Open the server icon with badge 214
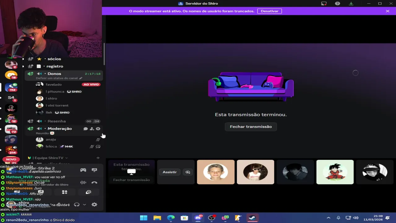The image size is (396, 223). point(11,150)
